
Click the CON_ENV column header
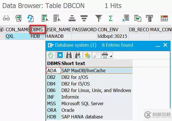point(113,30)
